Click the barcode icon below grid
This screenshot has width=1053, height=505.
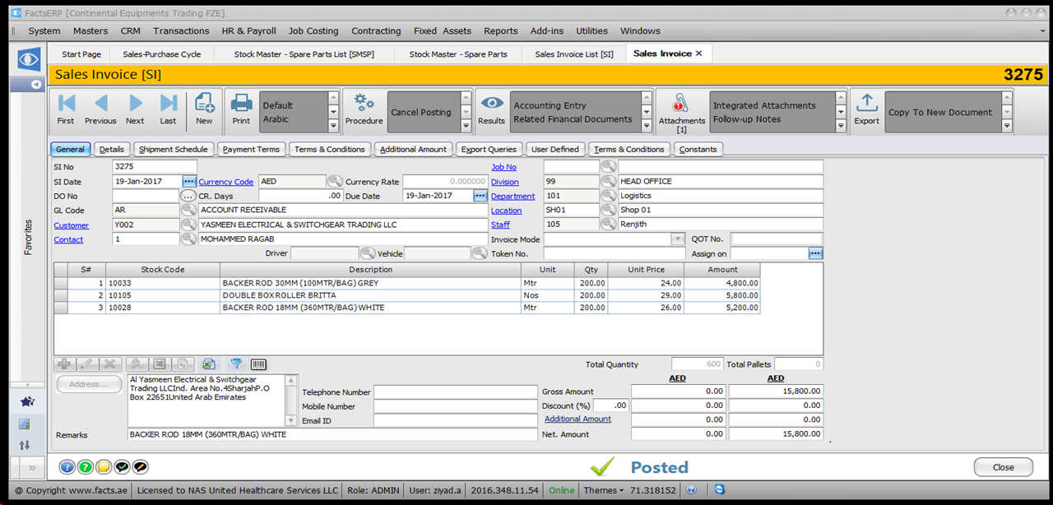pyautogui.click(x=258, y=364)
